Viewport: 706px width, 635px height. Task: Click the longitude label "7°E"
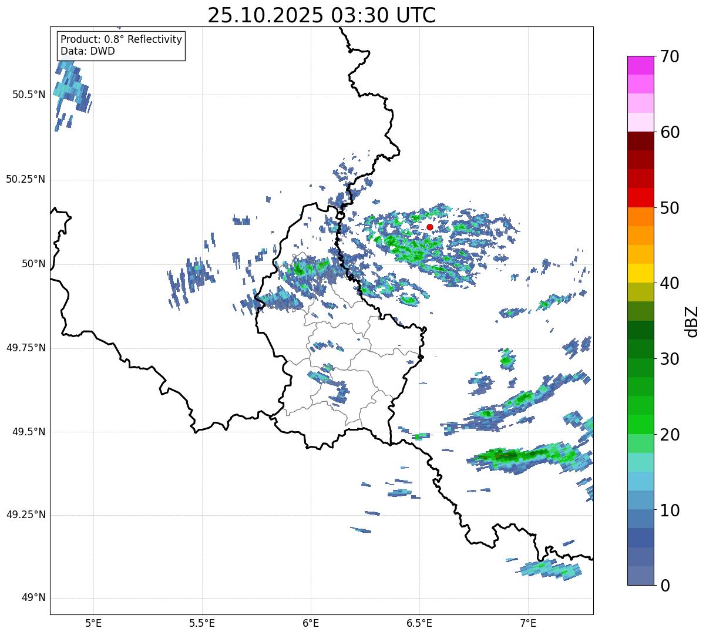528,623
